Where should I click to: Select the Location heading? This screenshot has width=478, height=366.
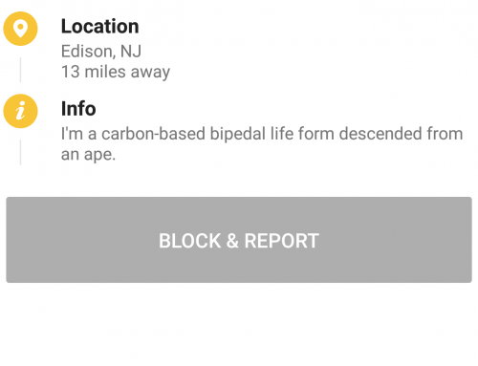coord(100,26)
